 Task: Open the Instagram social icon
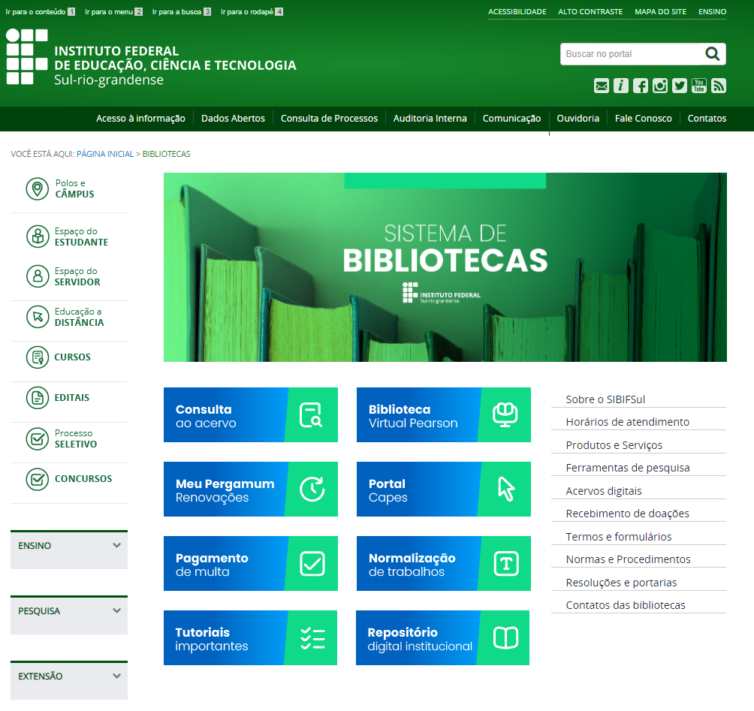[660, 86]
